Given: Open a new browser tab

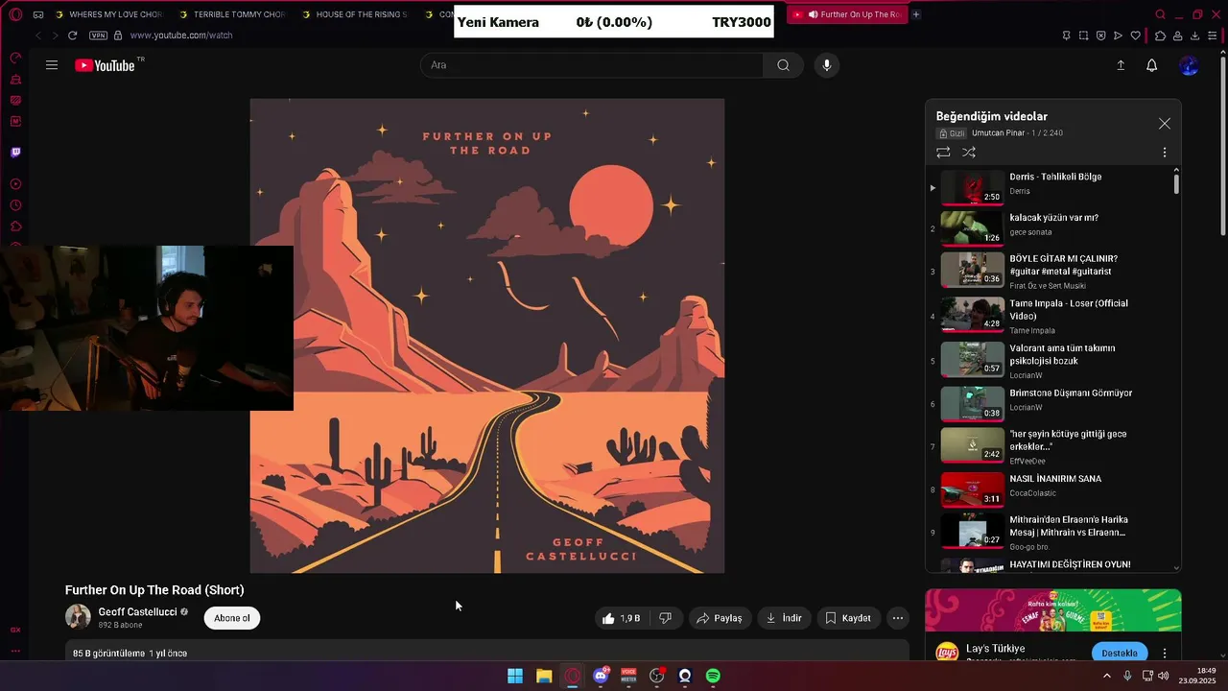Looking at the screenshot, I should point(916,14).
